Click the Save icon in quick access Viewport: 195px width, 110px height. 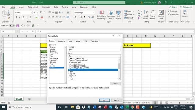tap(18, 26)
